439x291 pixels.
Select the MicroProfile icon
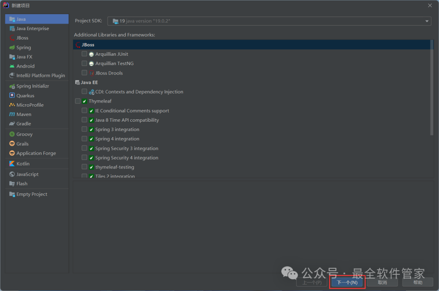tap(12, 105)
